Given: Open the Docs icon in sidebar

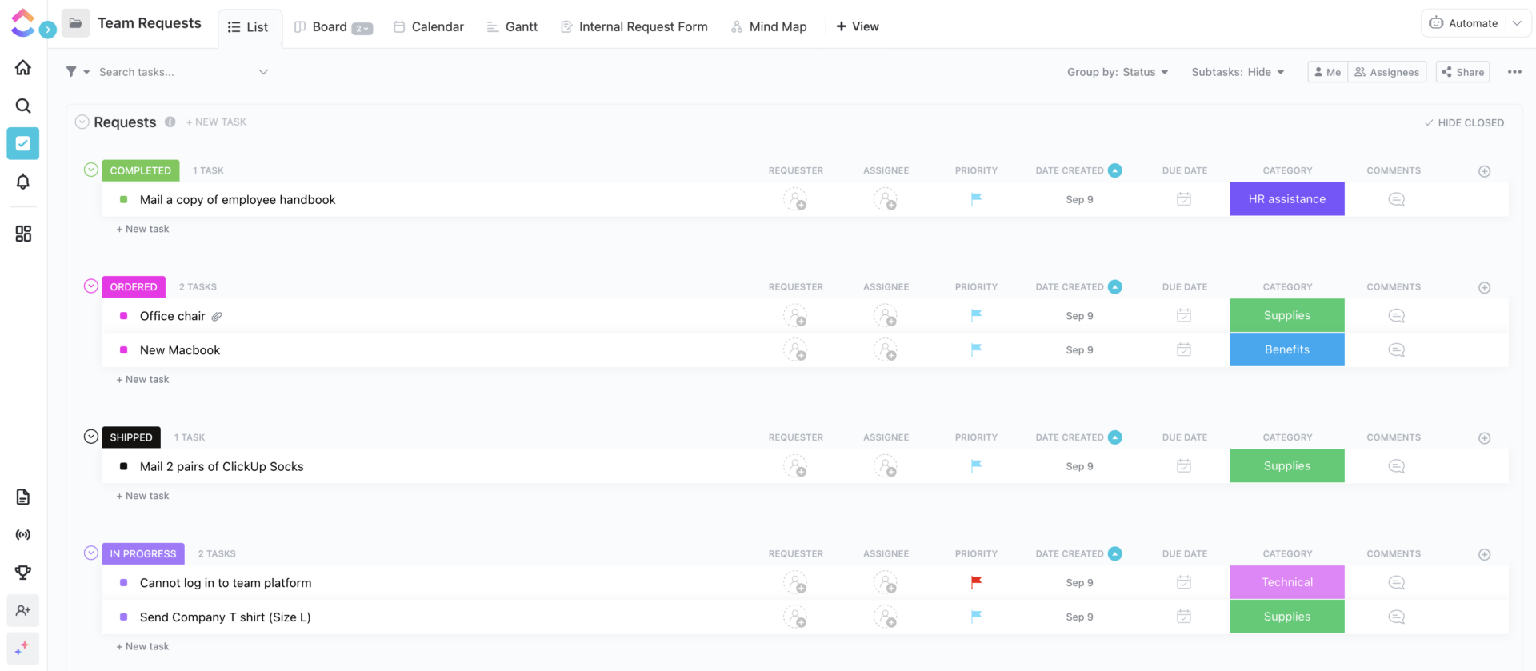Looking at the screenshot, I should click(x=23, y=497).
